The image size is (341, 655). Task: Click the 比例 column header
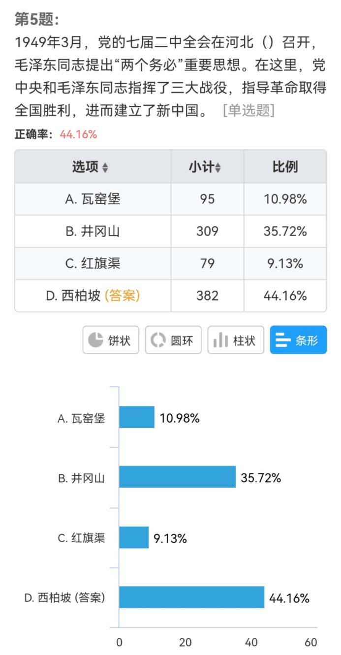(x=285, y=167)
